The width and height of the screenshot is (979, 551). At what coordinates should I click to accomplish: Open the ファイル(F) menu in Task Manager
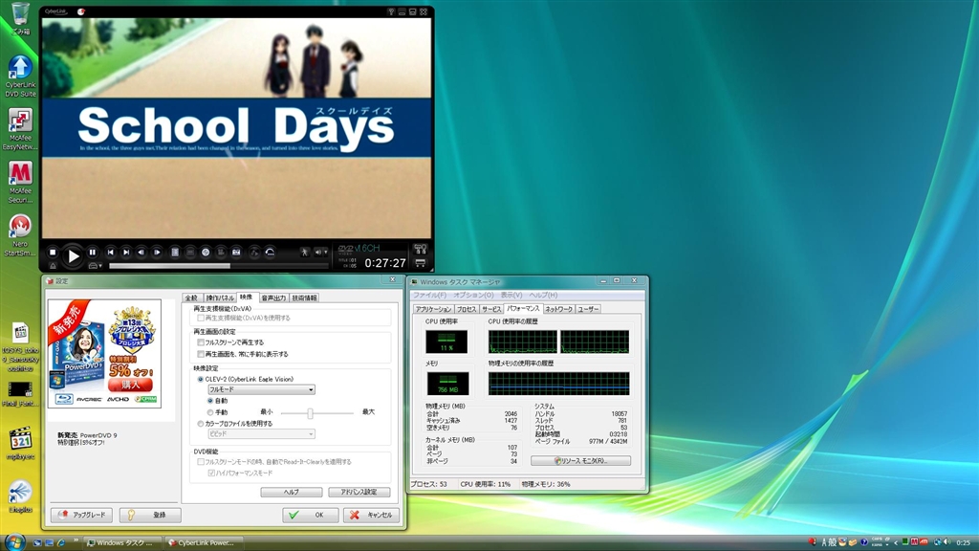click(x=429, y=295)
